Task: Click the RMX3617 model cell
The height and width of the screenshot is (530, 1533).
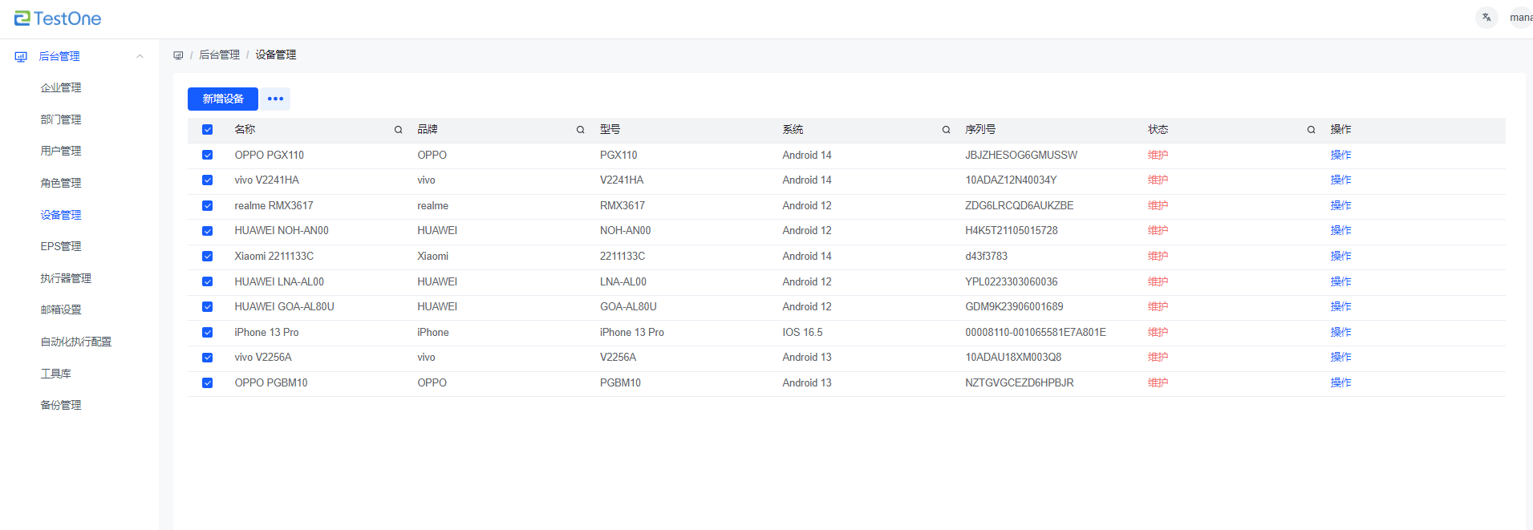Action: 623,205
